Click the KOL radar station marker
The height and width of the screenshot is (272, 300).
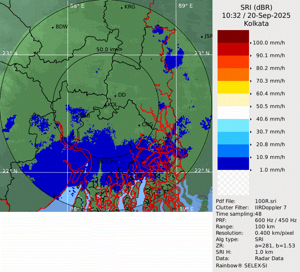coord(106,104)
